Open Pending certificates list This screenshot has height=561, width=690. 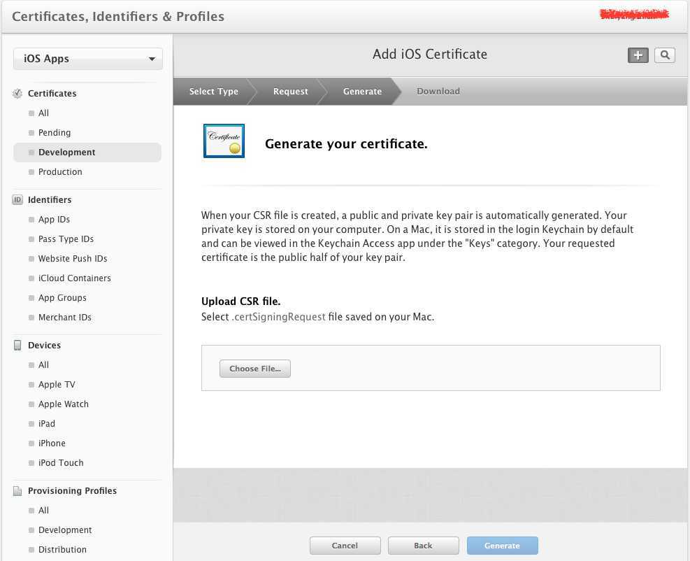54,133
